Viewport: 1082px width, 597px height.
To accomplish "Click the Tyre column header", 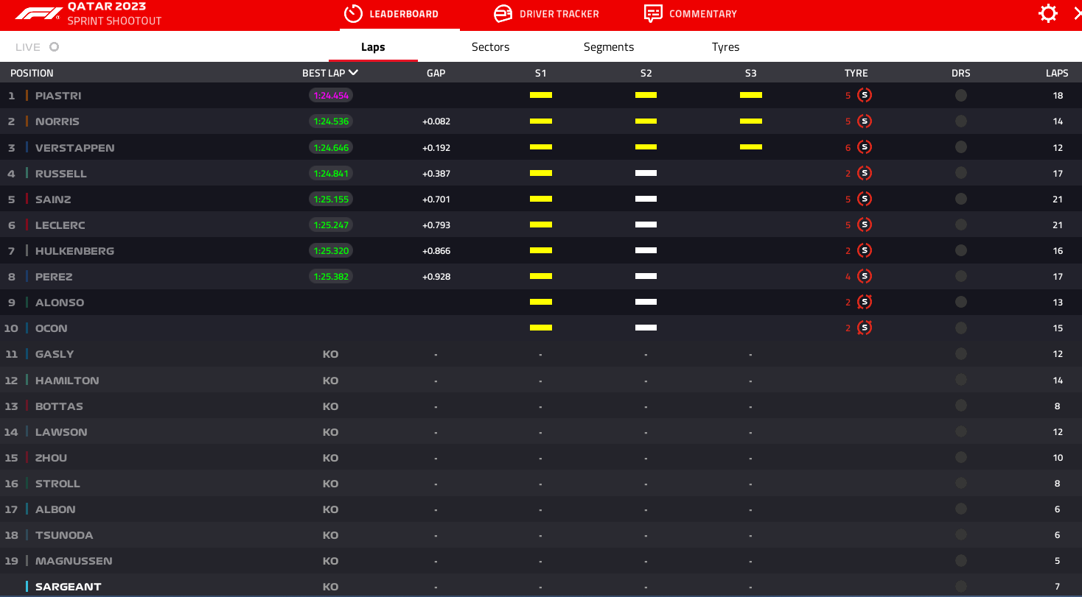I will tap(856, 73).
